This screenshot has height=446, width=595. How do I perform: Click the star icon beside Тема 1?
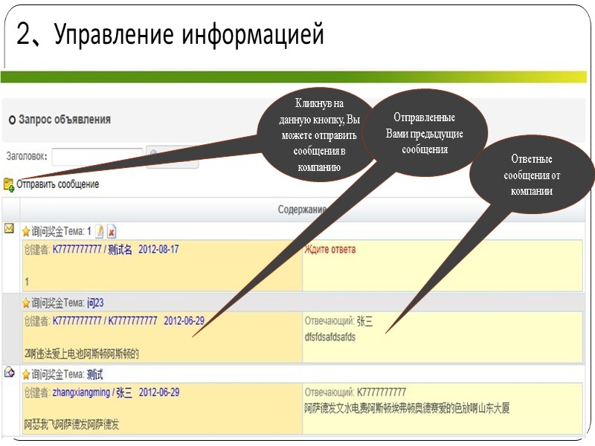[25, 230]
